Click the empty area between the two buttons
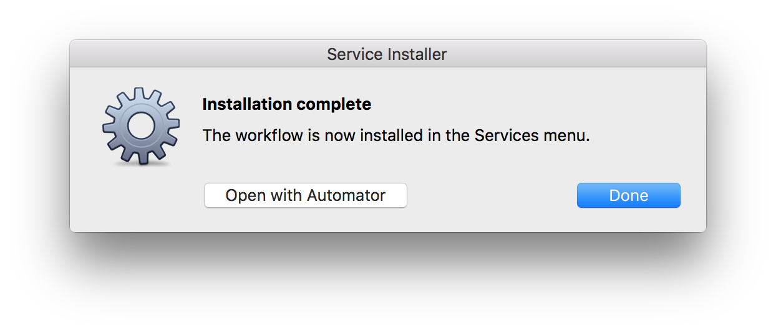This screenshot has height=332, width=776. [x=492, y=195]
